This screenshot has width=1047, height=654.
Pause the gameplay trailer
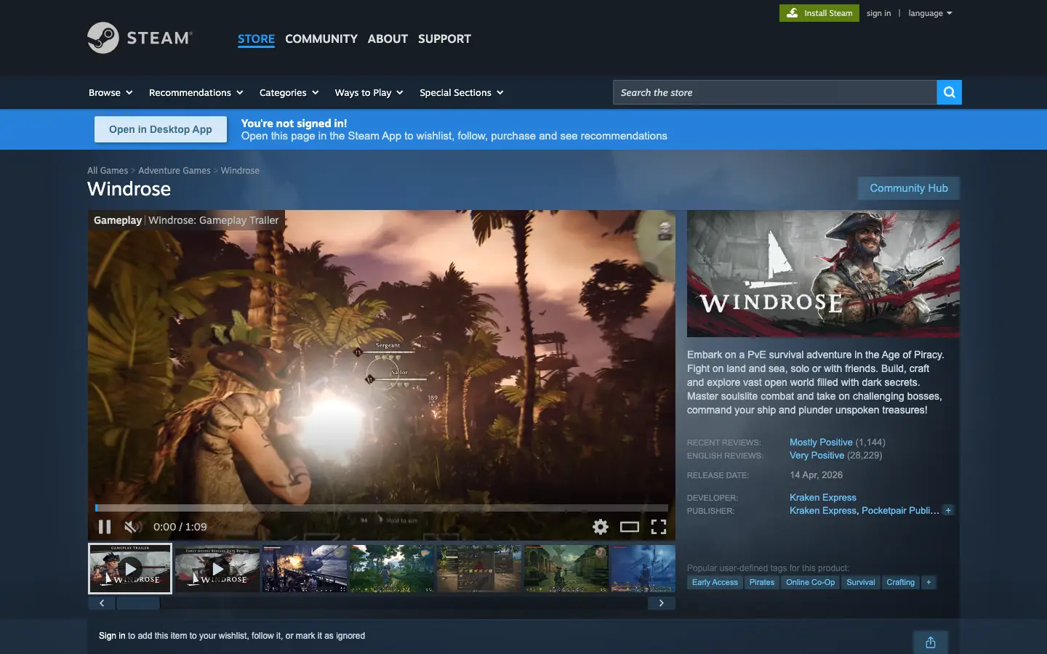[105, 527]
